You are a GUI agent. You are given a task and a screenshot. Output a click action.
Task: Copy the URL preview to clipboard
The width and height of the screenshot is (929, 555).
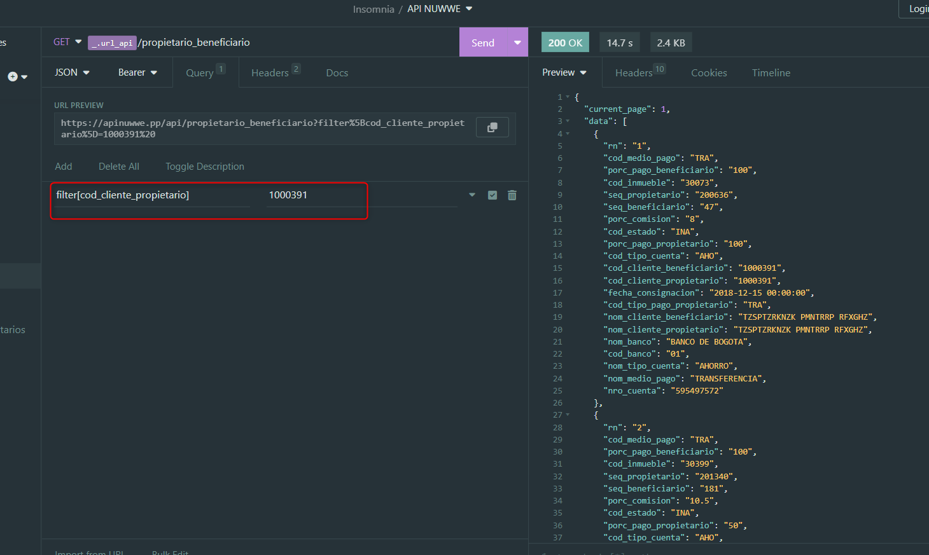(x=492, y=127)
